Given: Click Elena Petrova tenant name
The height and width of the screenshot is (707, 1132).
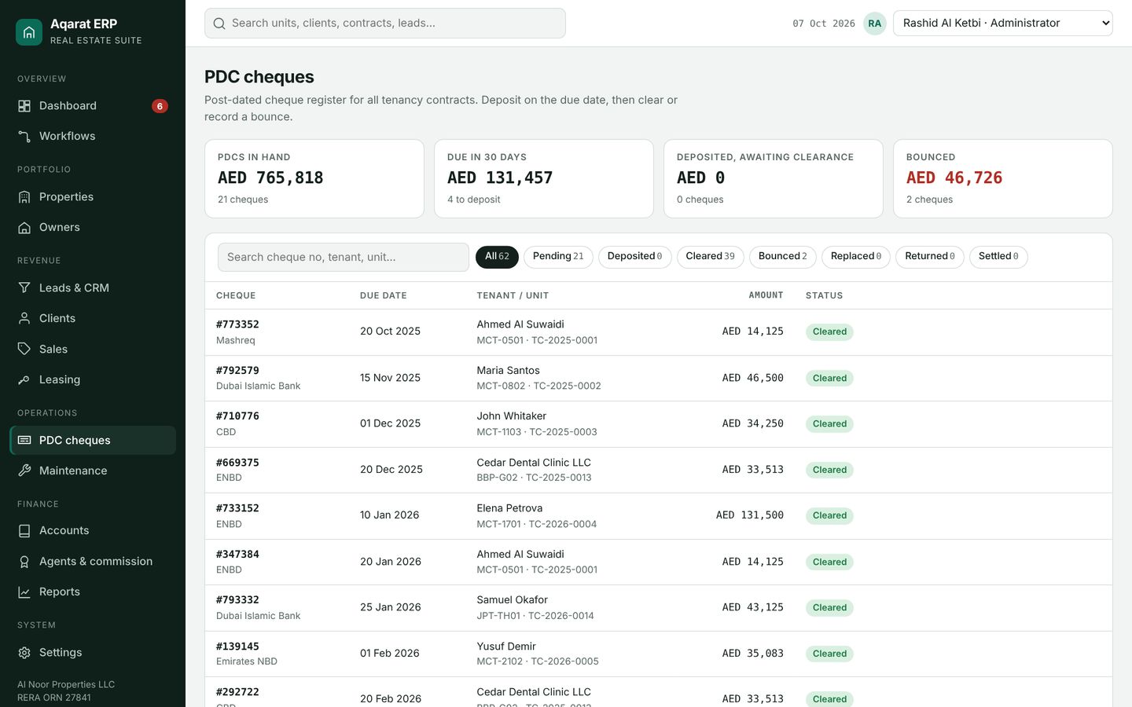Looking at the screenshot, I should [x=509, y=508].
